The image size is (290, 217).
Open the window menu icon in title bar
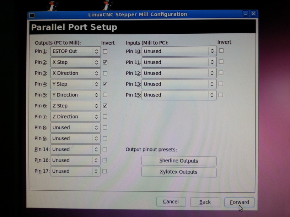(x=32, y=15)
